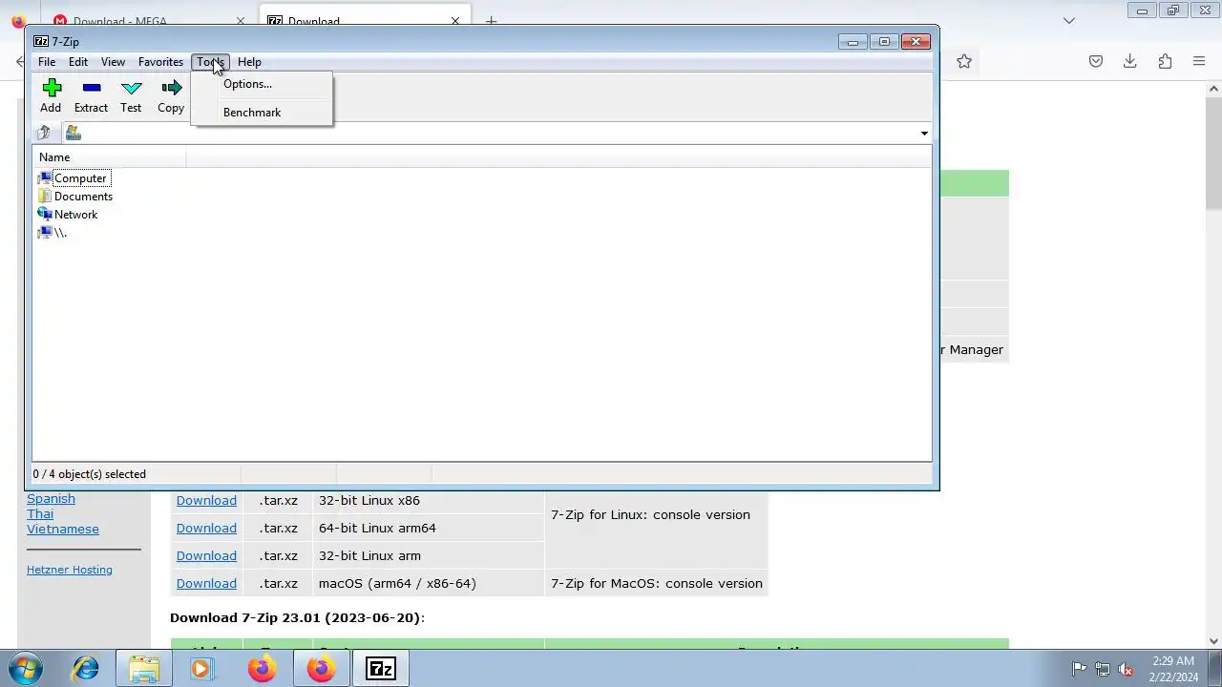
Task: Open the View menu in 7-Zip
Action: coord(113,62)
